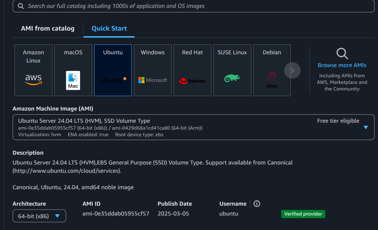
Task: Click the Publish Date value 2025-03-05
Action: pyautogui.click(x=173, y=214)
